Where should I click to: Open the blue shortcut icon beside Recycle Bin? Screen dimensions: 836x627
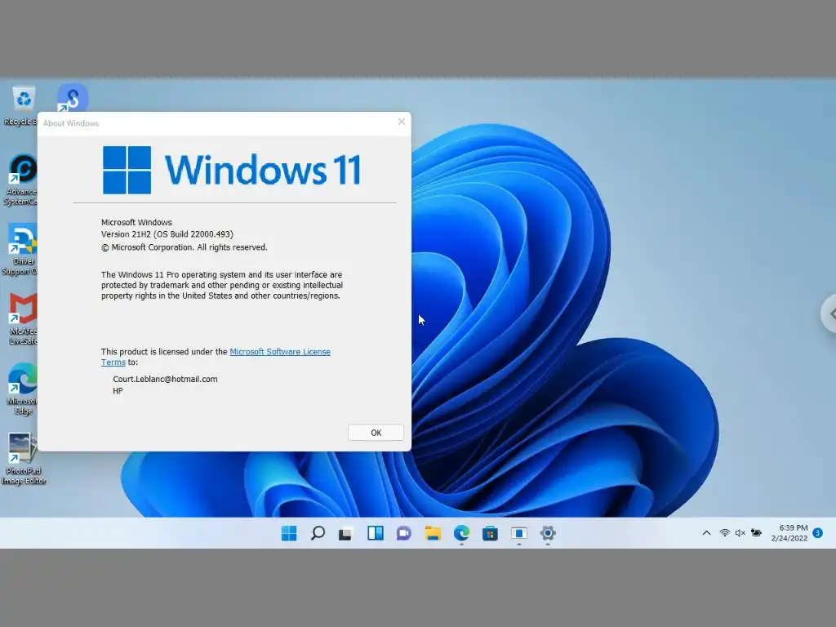click(73, 98)
